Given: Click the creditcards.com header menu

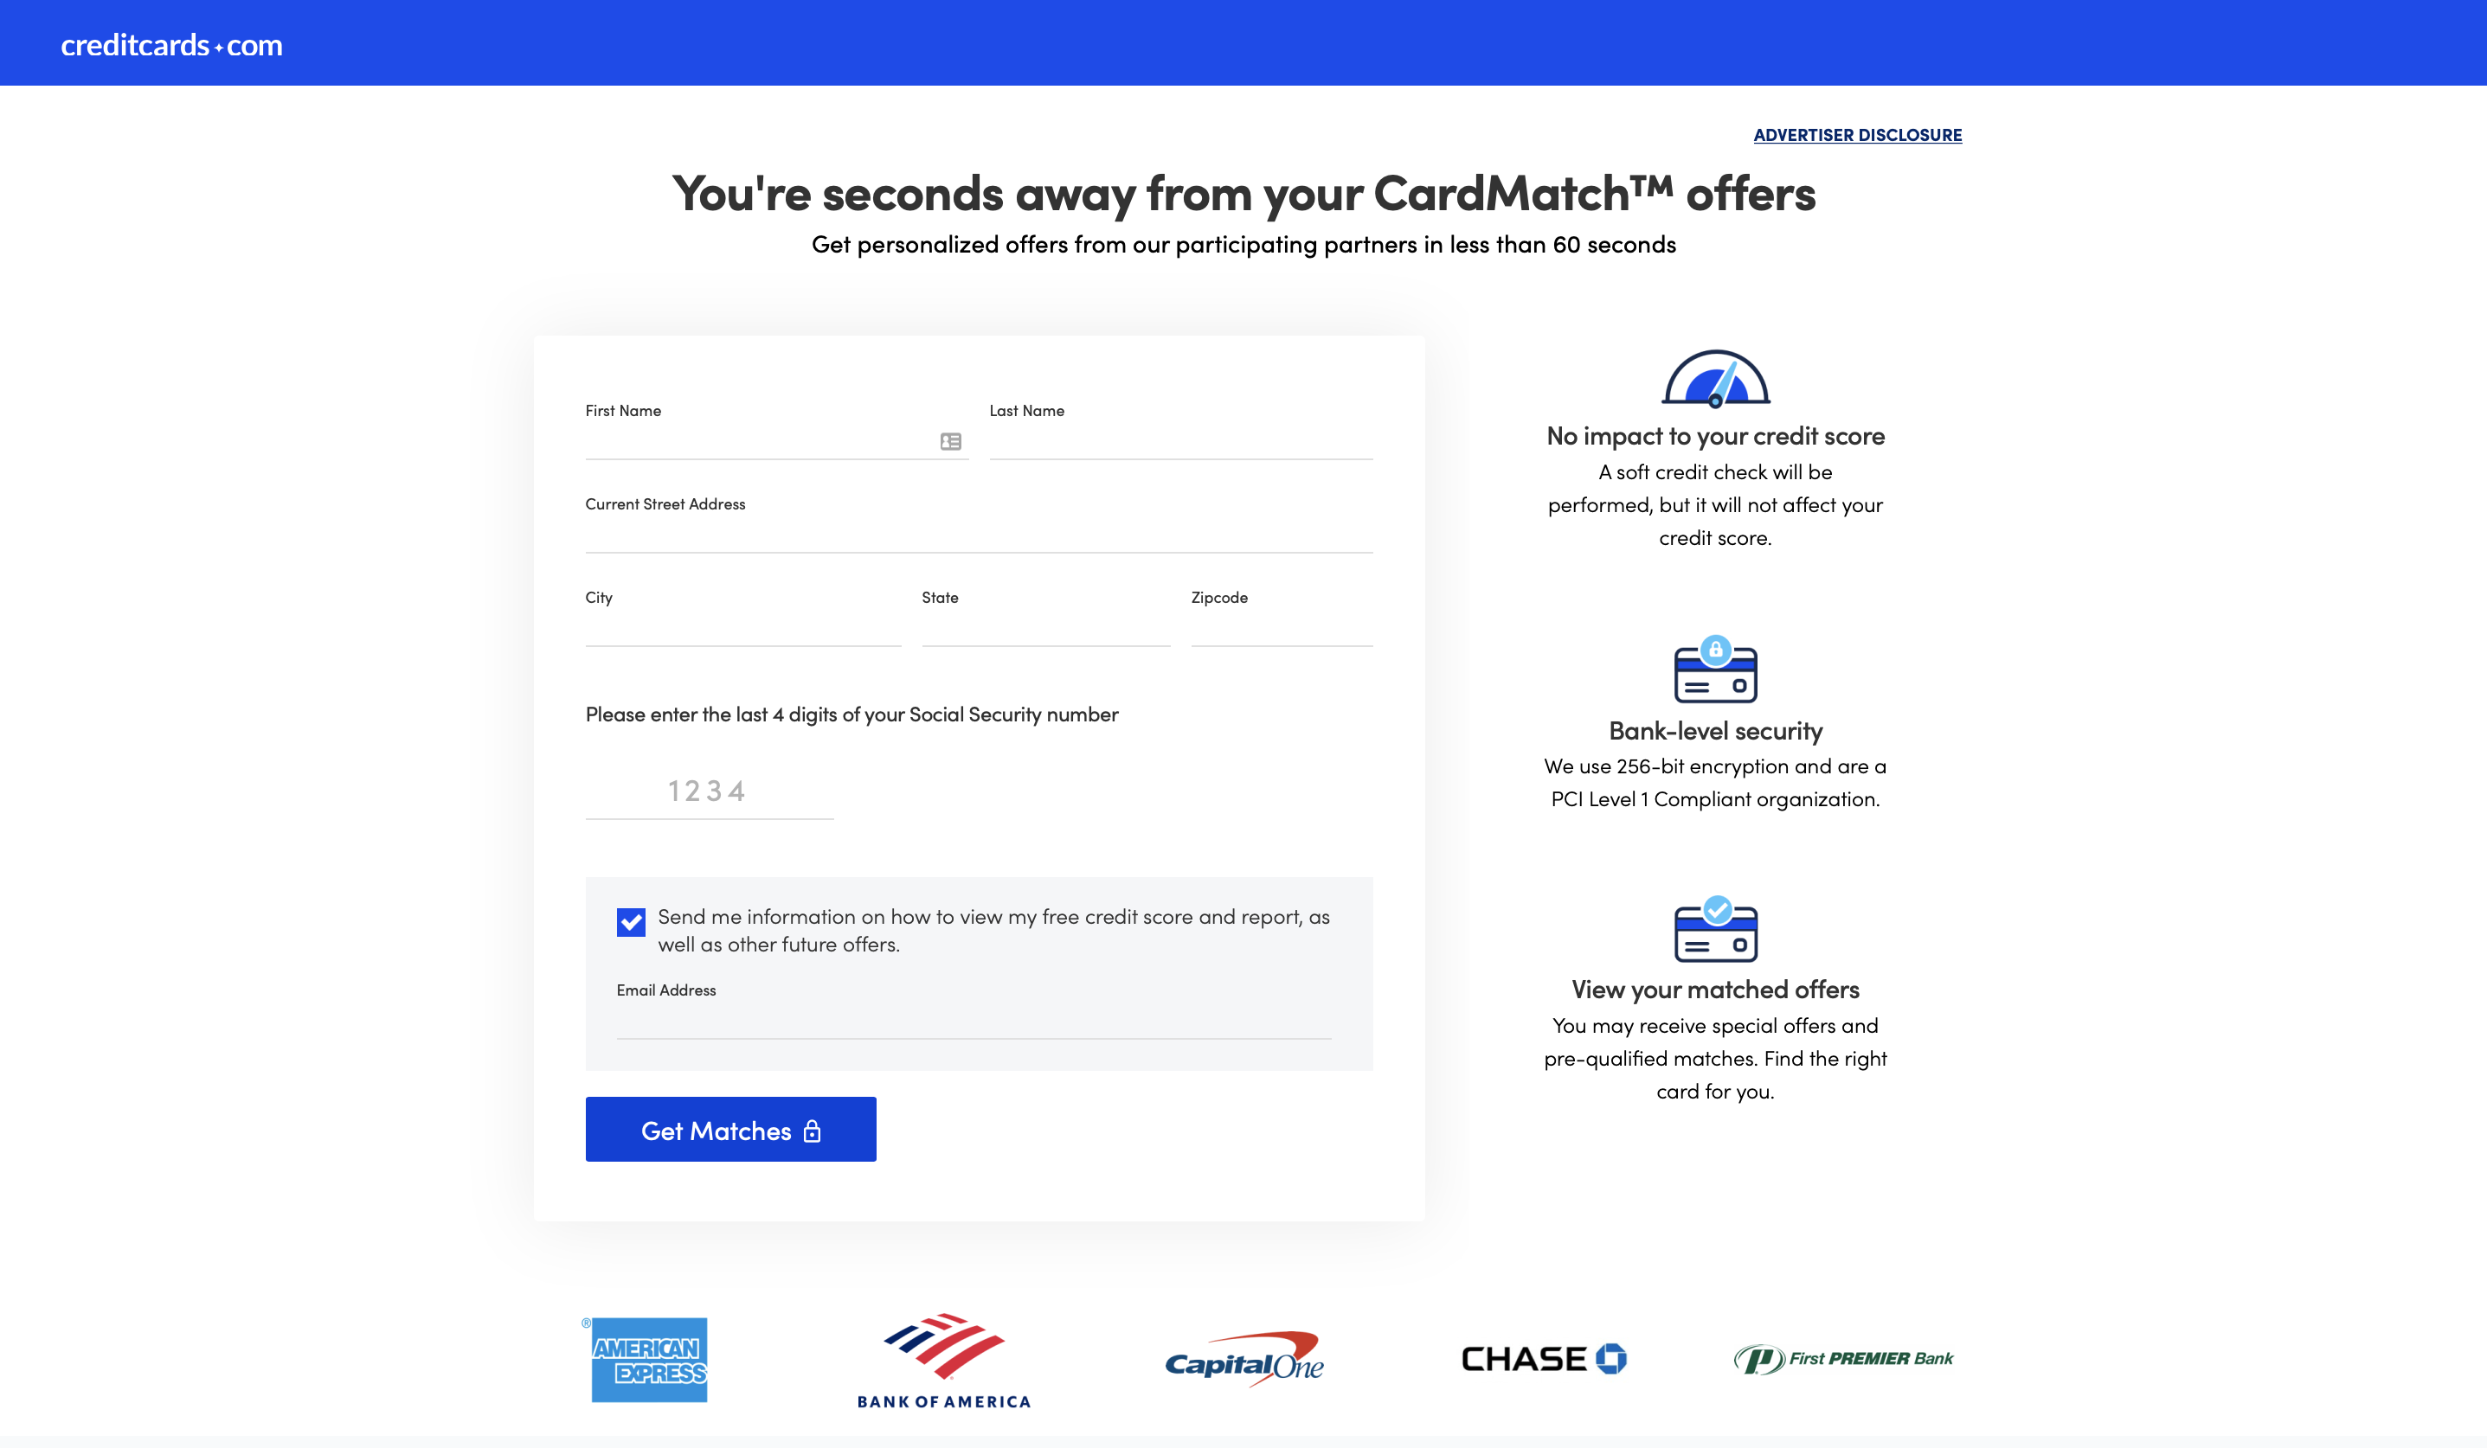Looking at the screenshot, I should 172,42.
